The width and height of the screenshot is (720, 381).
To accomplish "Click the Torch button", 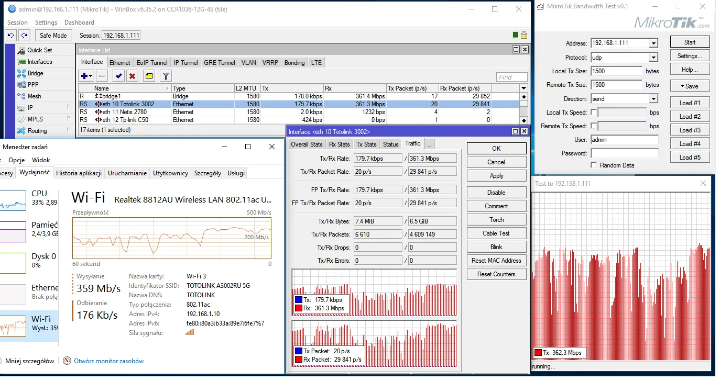I will (496, 220).
